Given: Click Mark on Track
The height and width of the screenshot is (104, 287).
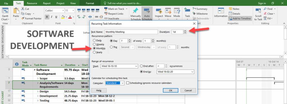Looking at the screenshot, I should click(114, 9).
